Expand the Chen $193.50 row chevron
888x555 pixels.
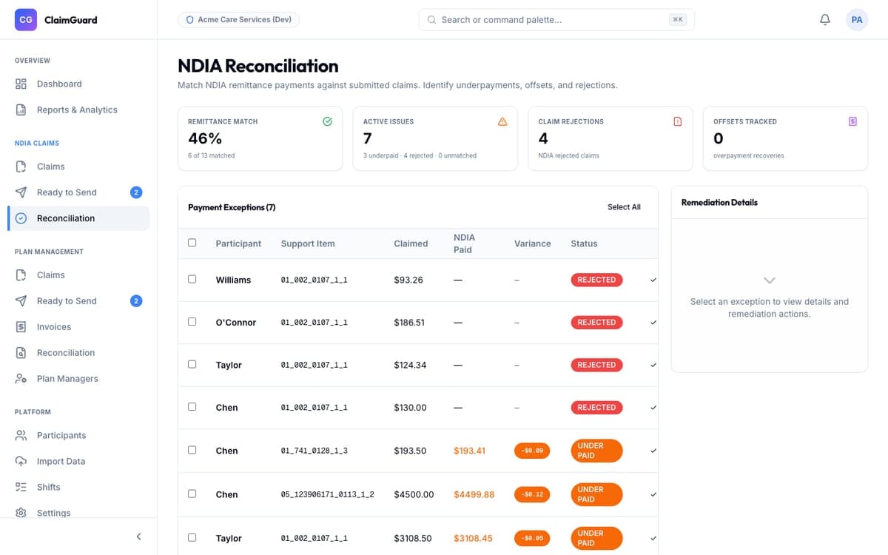click(x=653, y=451)
